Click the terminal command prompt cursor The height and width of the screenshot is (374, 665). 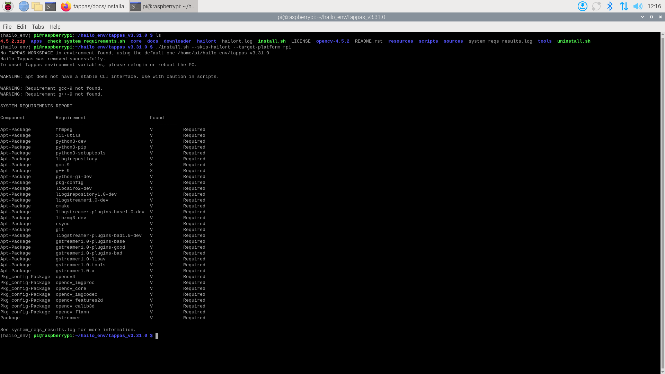pos(157,336)
